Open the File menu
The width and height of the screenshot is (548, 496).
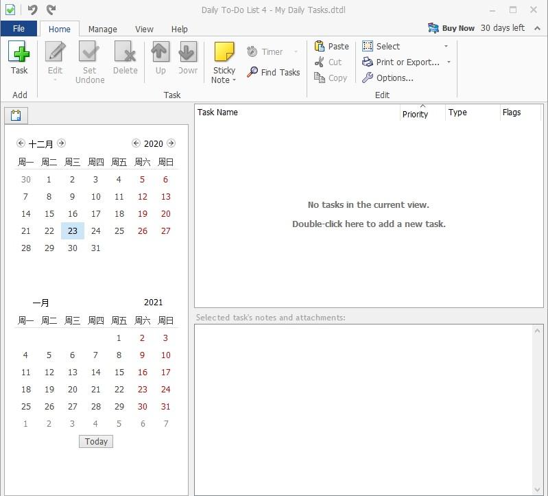tap(19, 28)
